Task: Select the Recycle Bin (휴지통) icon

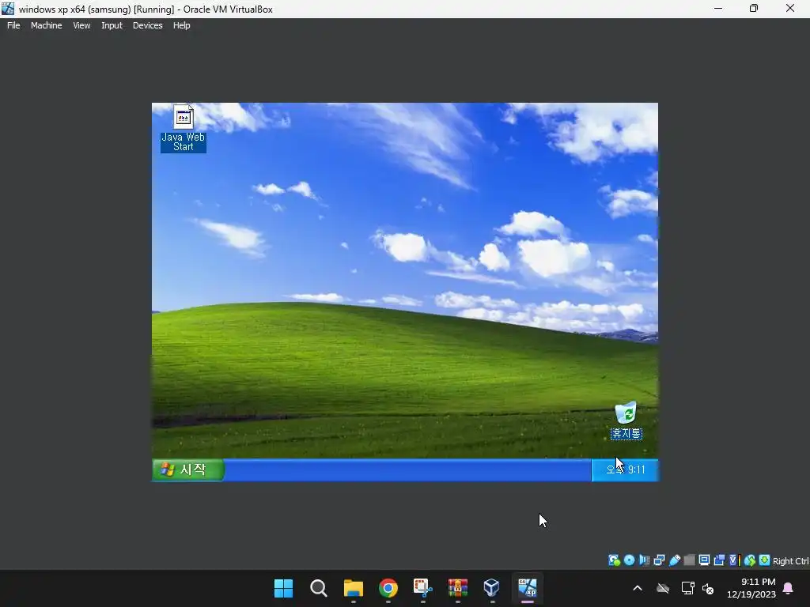Action: tap(626, 420)
